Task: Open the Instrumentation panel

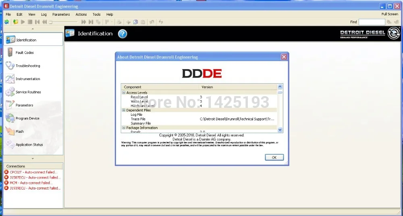Action: tap(33, 79)
